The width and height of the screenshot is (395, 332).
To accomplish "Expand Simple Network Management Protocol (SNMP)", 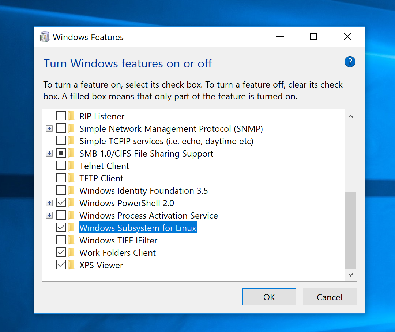I will point(49,129).
